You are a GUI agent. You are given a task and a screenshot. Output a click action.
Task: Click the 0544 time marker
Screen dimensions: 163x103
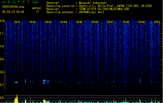(x=64, y=22)
